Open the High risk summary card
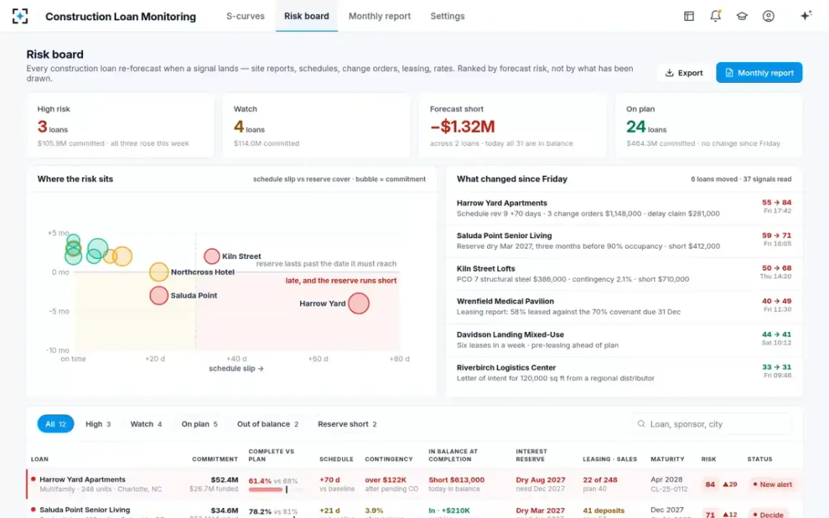The height and width of the screenshot is (518, 829). (120, 126)
